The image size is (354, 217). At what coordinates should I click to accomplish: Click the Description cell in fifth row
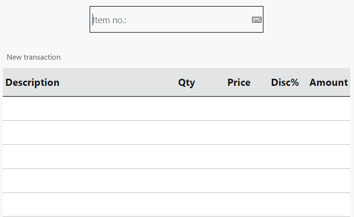pyautogui.click(x=71, y=205)
